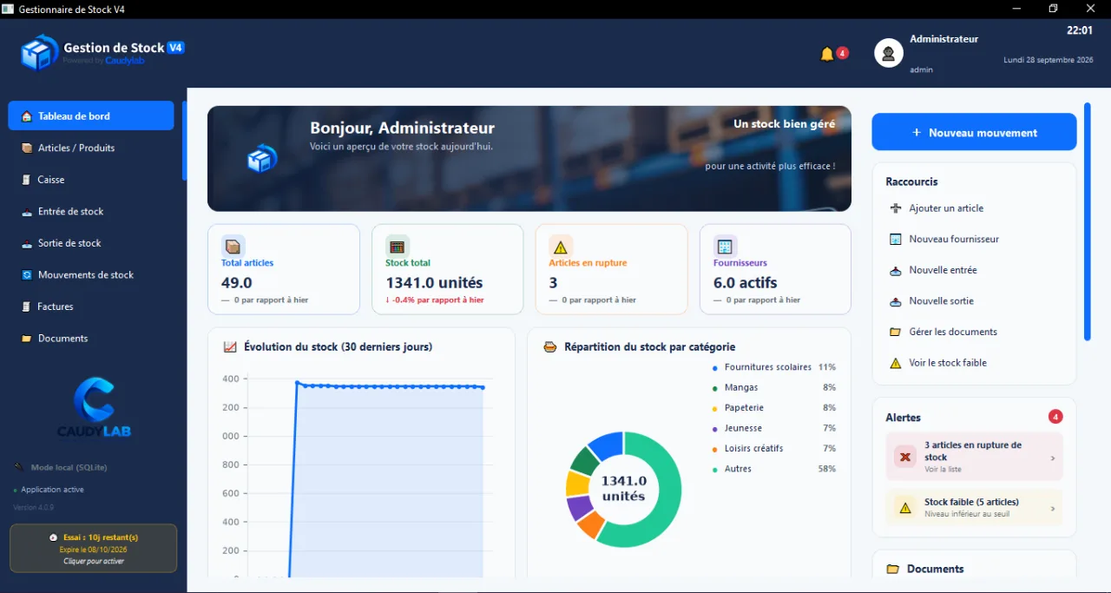
Task: Click the donut chart center 1341.0 unités
Action: tap(624, 488)
